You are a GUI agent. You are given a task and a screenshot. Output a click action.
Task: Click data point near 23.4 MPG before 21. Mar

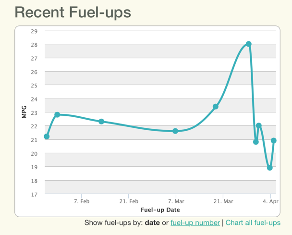point(216,107)
